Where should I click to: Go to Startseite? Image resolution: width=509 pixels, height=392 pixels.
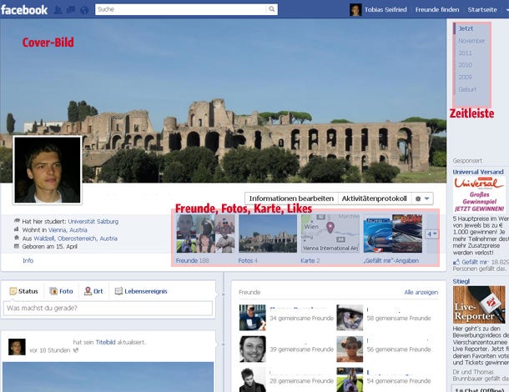coord(482,10)
